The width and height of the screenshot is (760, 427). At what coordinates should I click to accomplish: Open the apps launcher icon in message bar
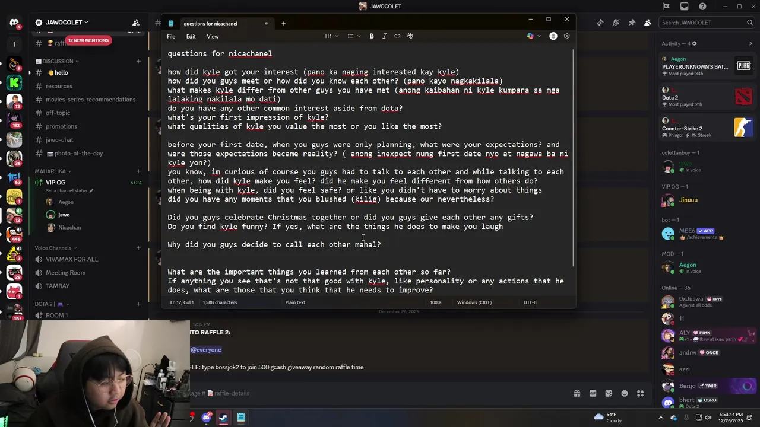(x=640, y=393)
